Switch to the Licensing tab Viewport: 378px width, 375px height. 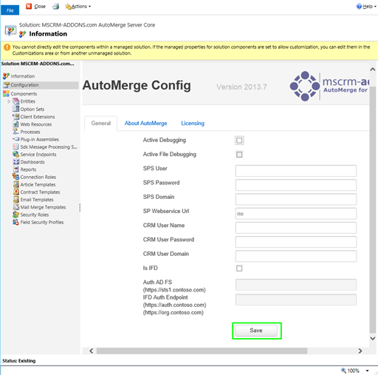click(193, 124)
